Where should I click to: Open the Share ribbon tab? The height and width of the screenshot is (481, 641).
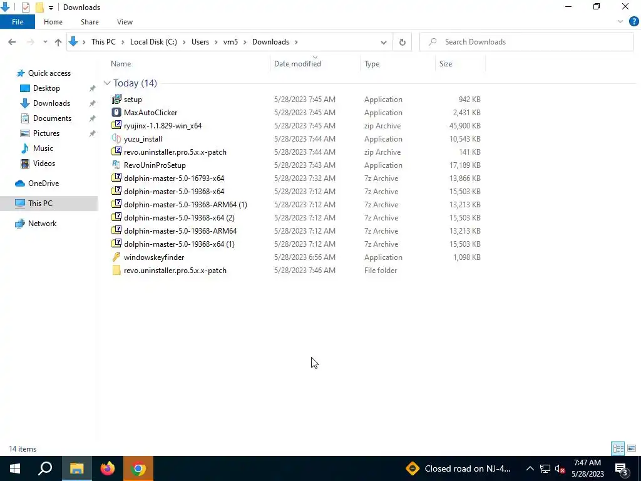pyautogui.click(x=90, y=22)
